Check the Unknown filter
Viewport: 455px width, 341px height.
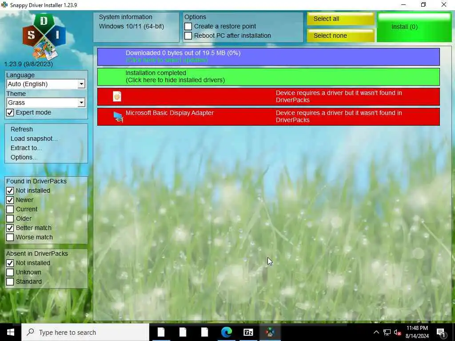pos(10,272)
